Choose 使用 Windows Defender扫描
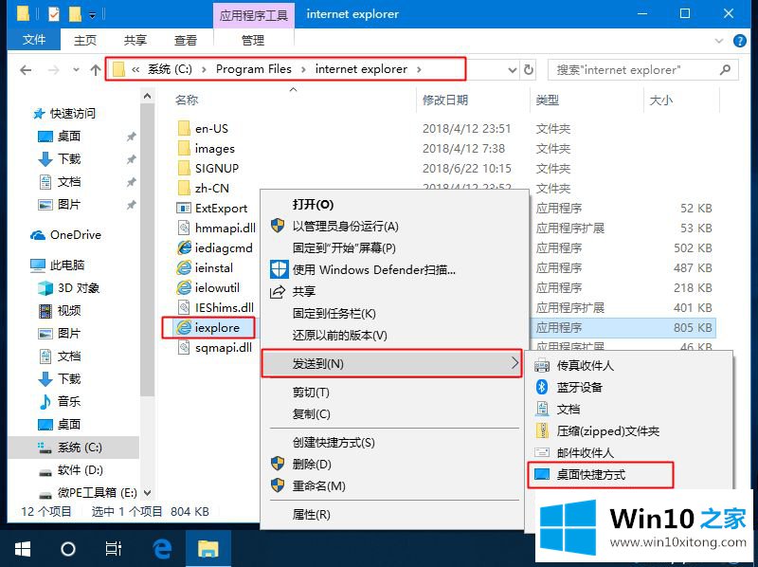The image size is (758, 567). point(392,269)
